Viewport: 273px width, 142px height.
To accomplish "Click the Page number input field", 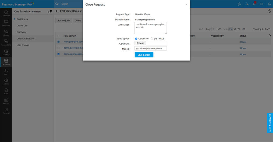I will pos(214,29).
